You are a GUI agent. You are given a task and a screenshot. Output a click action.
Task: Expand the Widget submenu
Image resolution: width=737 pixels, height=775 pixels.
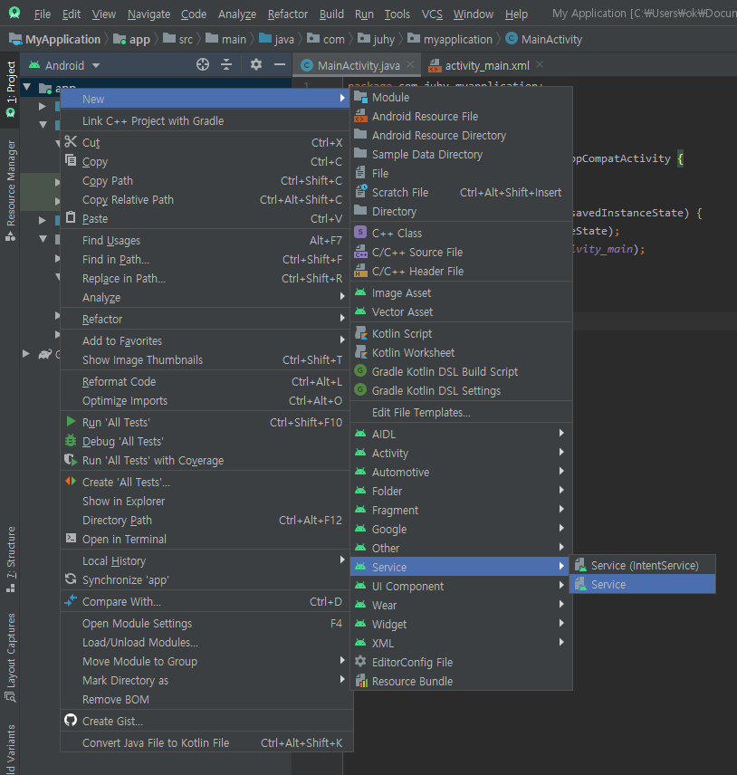click(x=461, y=624)
